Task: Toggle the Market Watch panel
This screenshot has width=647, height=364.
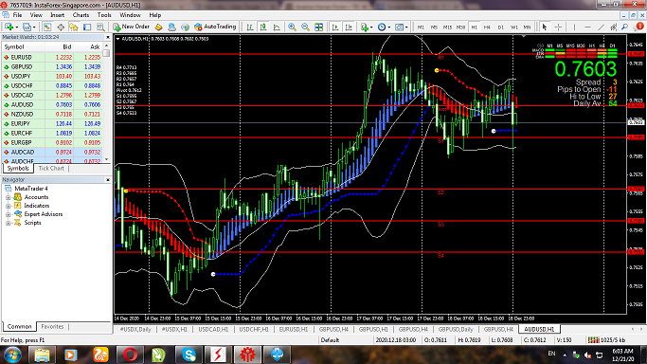Action: (x=47, y=27)
